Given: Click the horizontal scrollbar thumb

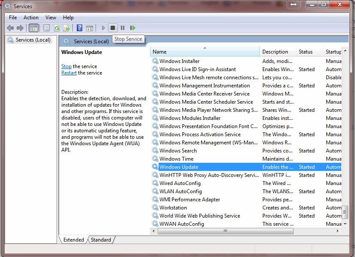Looking at the screenshot, I should pyautogui.click(x=226, y=231).
